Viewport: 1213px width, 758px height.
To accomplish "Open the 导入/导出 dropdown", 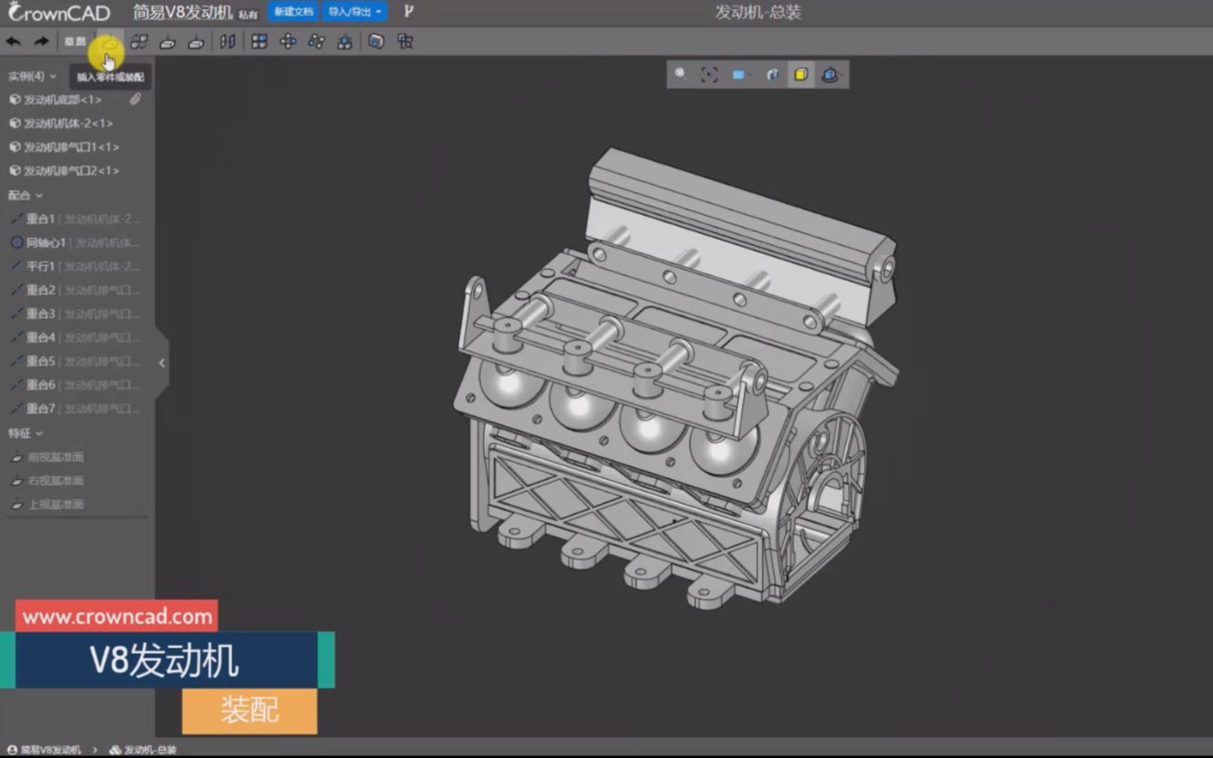I will [355, 12].
